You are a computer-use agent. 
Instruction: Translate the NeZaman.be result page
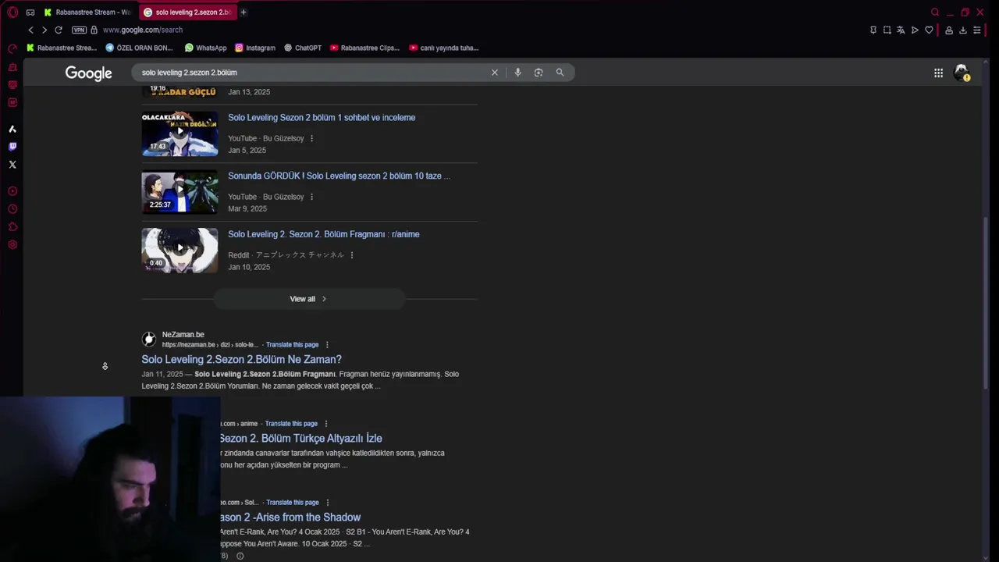pyautogui.click(x=292, y=344)
